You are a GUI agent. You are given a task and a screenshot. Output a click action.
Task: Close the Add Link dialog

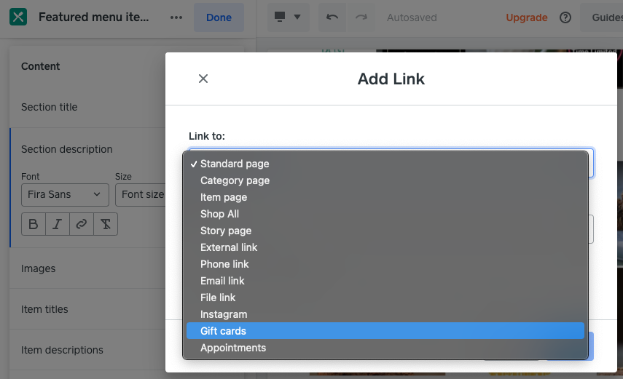[203, 79]
